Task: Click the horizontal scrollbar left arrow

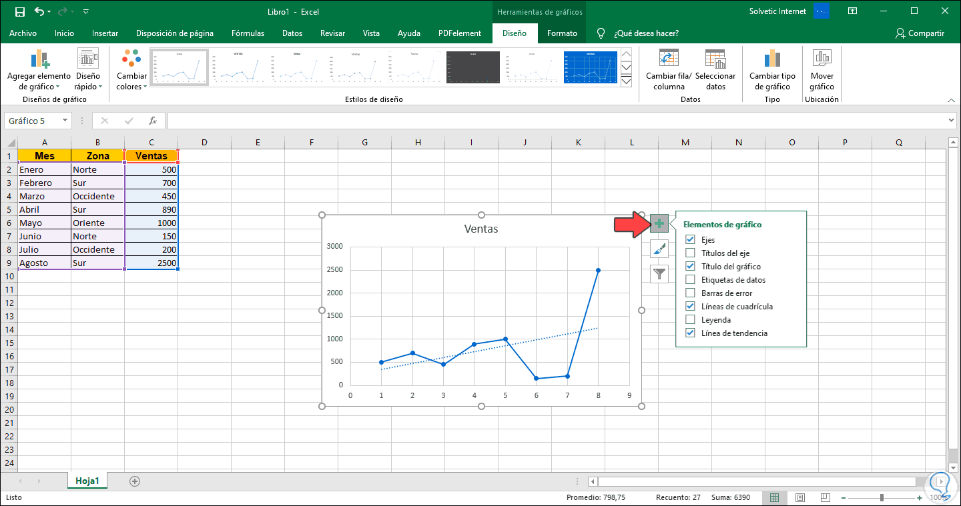Action: coord(592,481)
